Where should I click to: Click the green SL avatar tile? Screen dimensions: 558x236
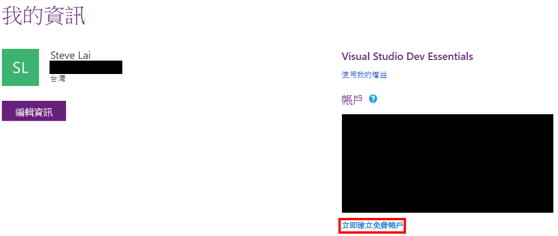coord(20,68)
